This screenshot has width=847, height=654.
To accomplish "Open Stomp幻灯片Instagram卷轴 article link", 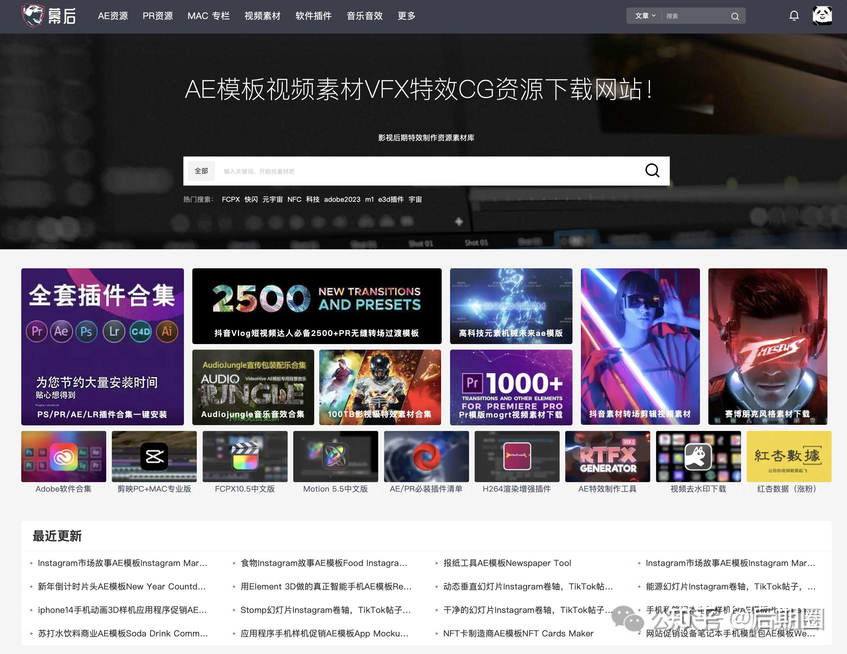I will pyautogui.click(x=325, y=610).
